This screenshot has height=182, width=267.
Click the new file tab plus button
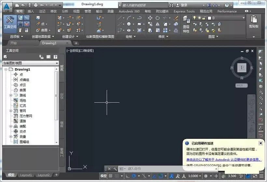tap(76, 43)
